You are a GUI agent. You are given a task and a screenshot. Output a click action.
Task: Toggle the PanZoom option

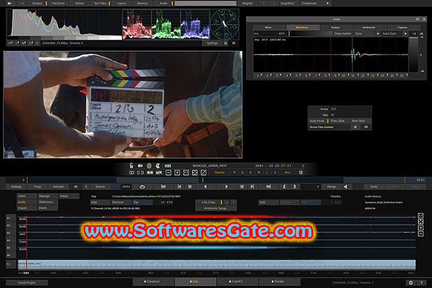click(58, 4)
